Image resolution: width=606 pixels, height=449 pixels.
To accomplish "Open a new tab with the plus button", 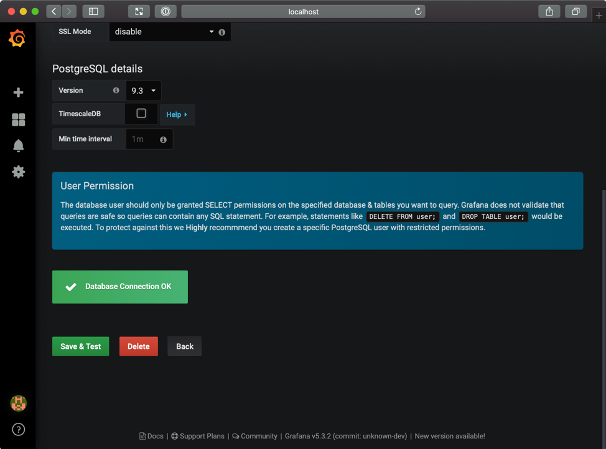I will click(599, 16).
